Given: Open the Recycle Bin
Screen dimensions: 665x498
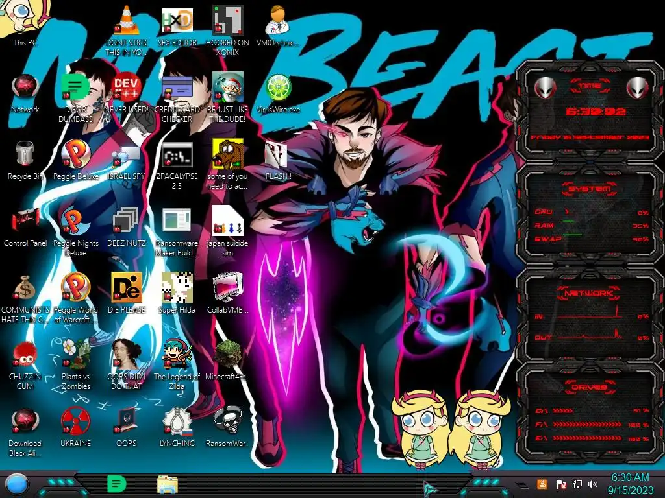Looking at the screenshot, I should (25, 153).
